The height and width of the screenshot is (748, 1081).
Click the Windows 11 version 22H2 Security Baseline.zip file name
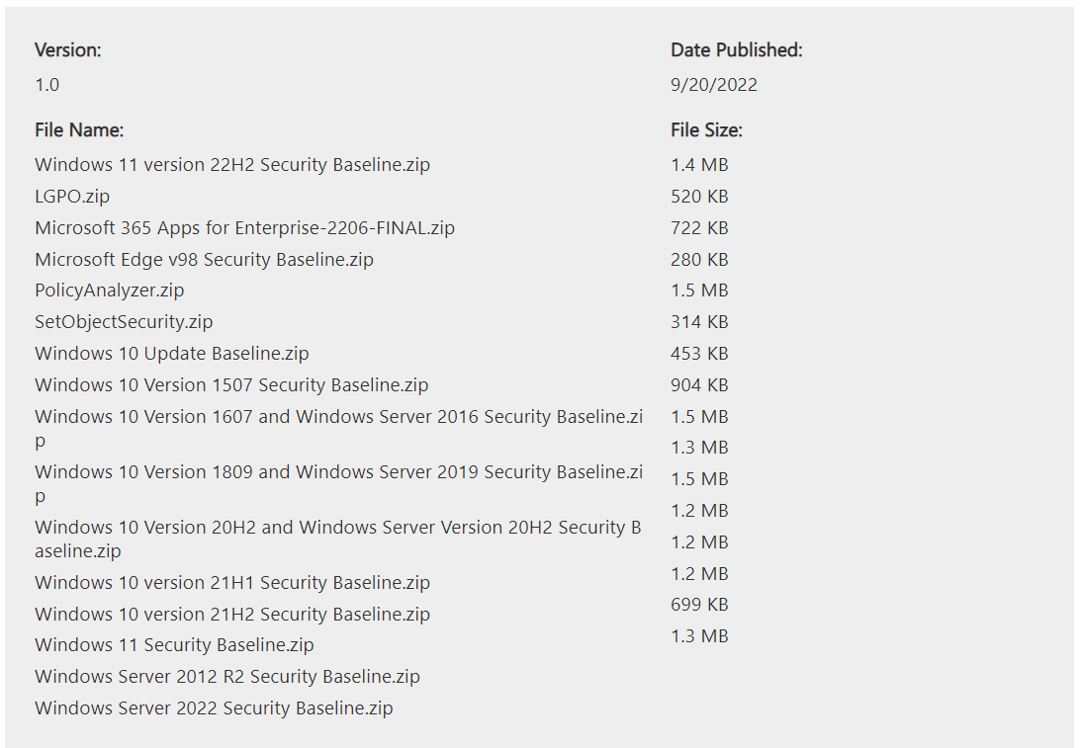[x=232, y=165]
